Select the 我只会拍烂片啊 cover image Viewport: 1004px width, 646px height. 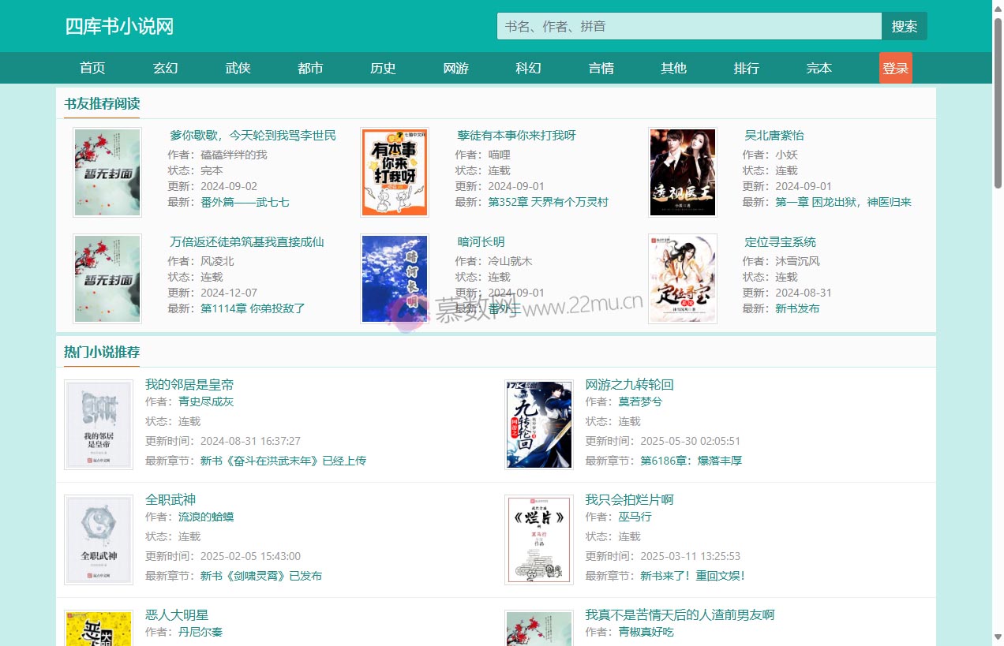click(538, 540)
